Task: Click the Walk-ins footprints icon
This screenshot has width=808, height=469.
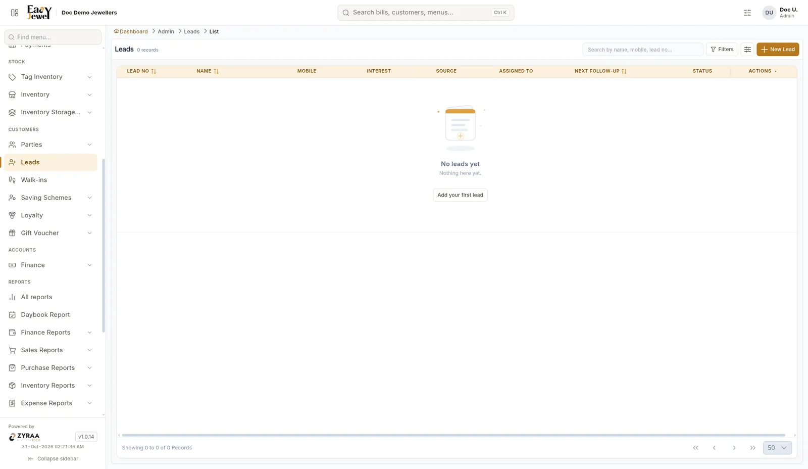Action: click(12, 180)
